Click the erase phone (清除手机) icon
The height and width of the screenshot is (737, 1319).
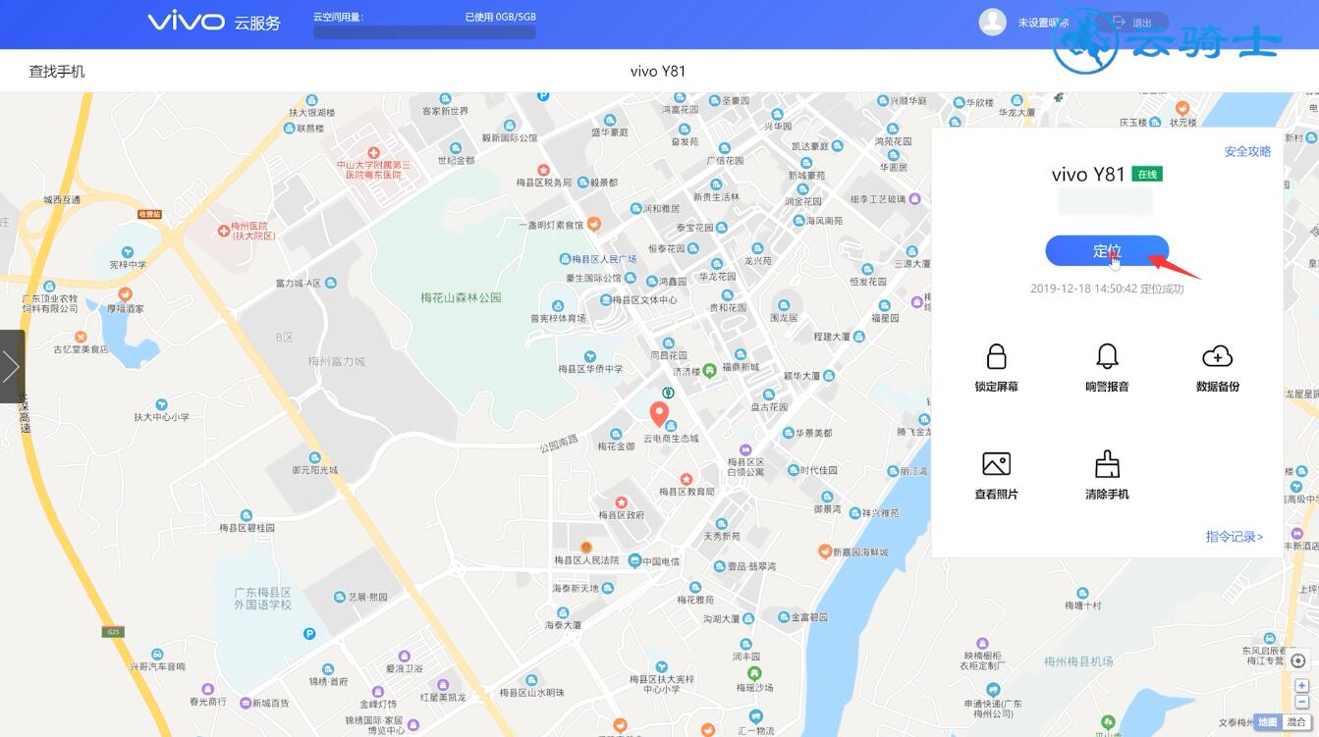point(1107,464)
